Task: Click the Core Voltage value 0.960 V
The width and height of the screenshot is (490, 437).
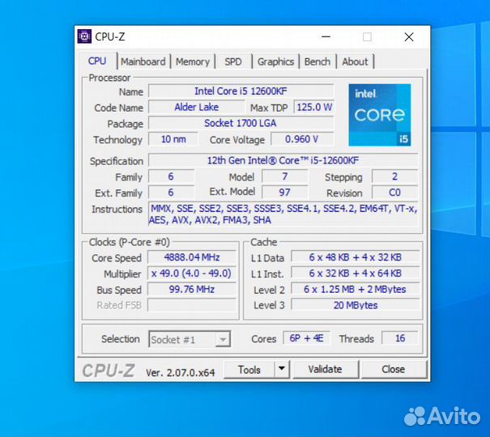Action: point(302,139)
